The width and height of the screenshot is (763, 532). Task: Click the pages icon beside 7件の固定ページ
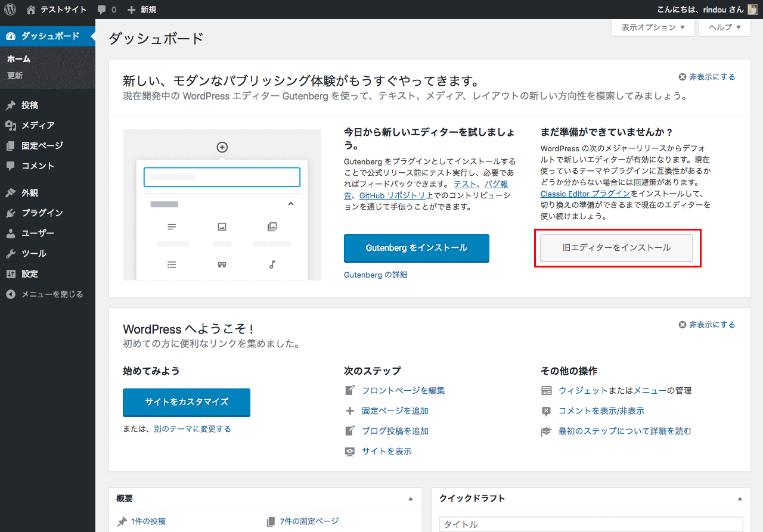271,522
